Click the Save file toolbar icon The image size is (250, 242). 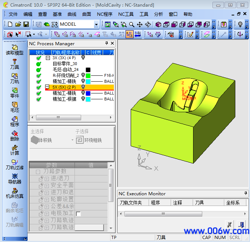click(x=26, y=24)
